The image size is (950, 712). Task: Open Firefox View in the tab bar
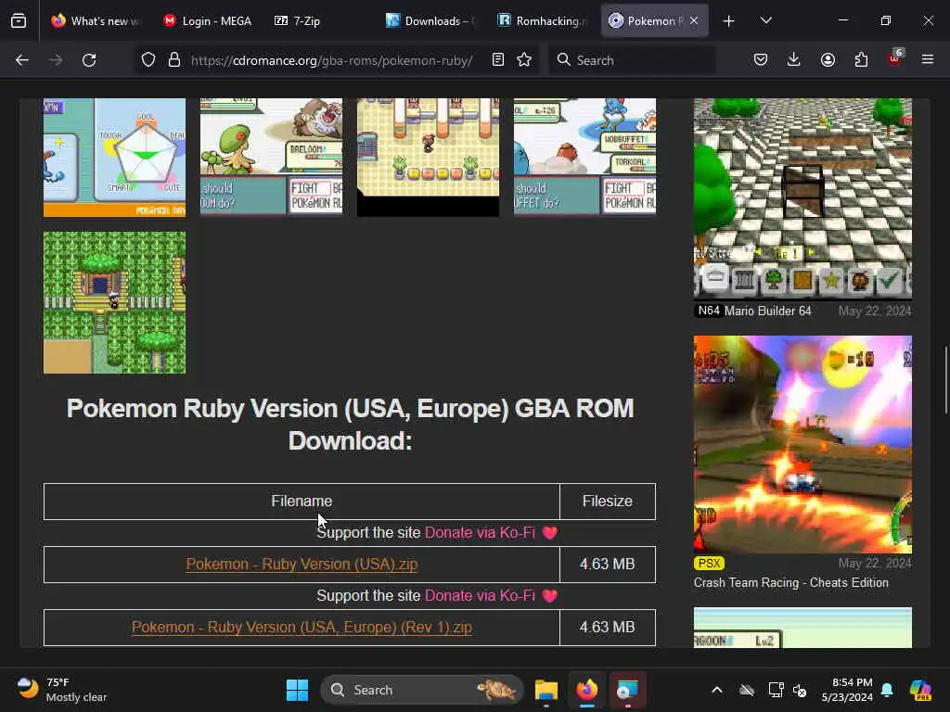click(x=19, y=21)
